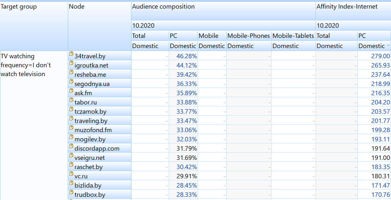
Task: Select the muzofond.fm node
Action: click(x=93, y=130)
